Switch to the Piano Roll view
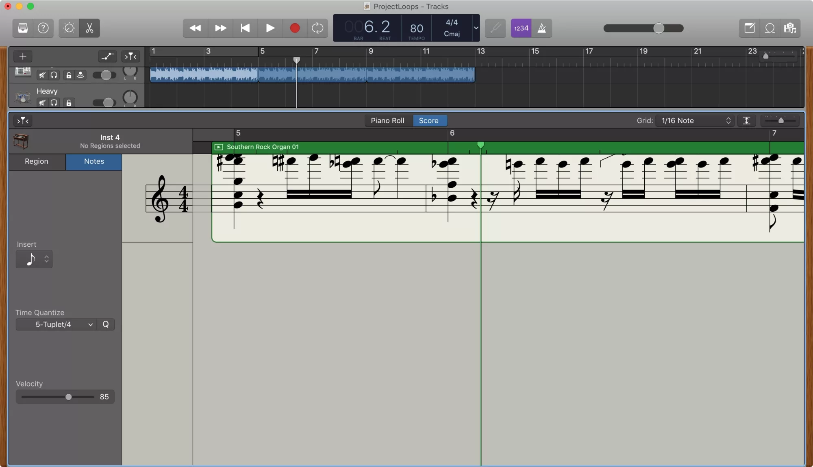 point(387,121)
